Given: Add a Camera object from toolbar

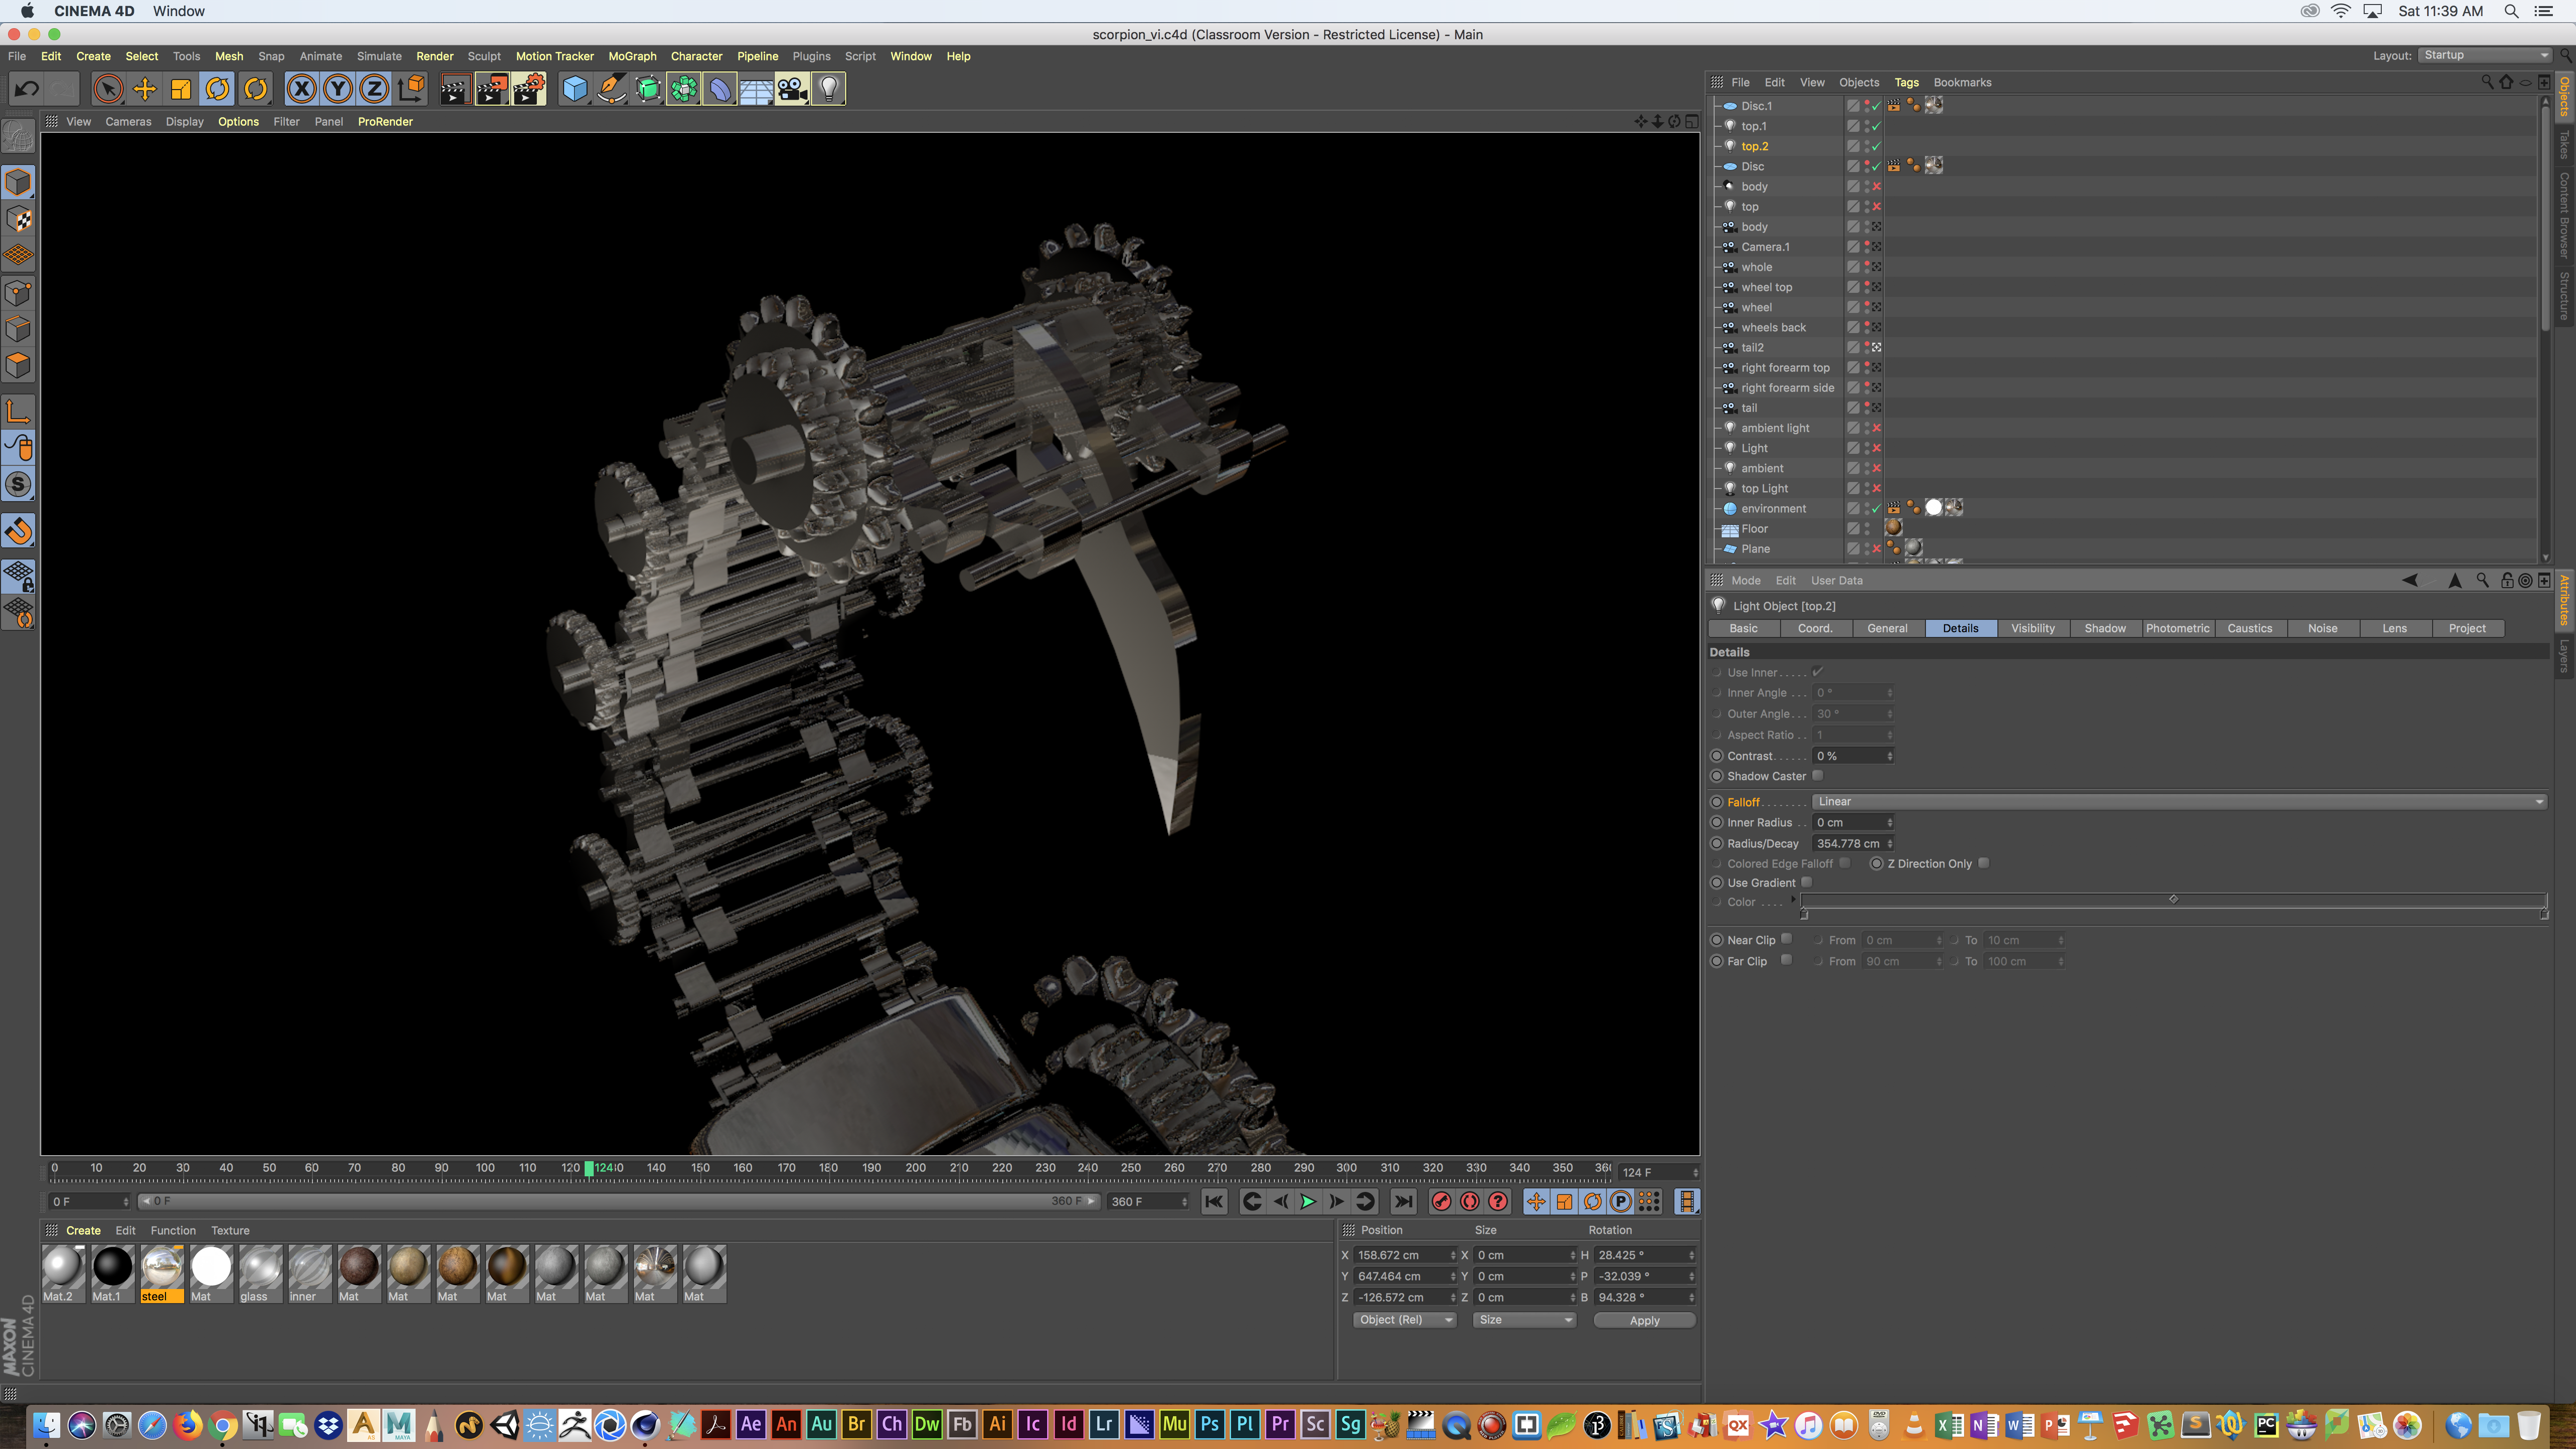Looking at the screenshot, I should pyautogui.click(x=792, y=89).
